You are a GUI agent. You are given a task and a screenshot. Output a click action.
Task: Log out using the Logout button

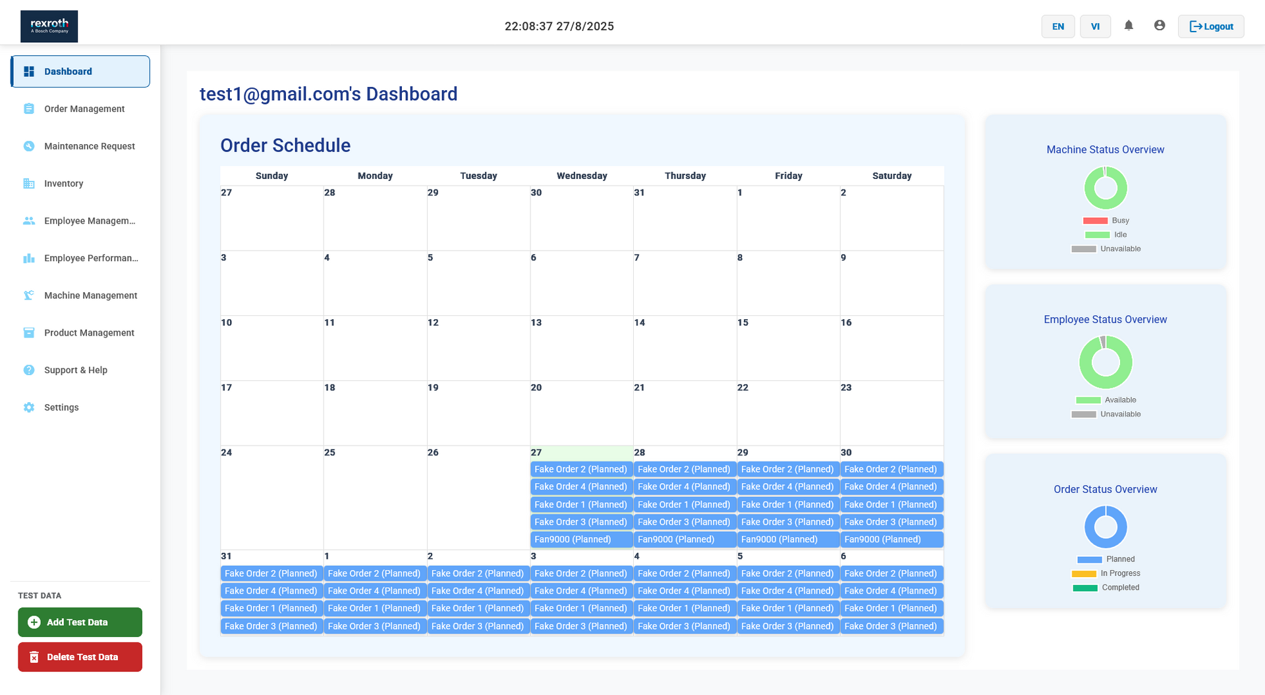coord(1211,26)
